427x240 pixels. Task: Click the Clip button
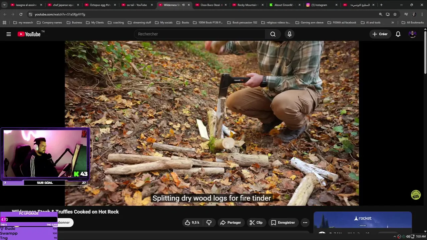coord(256,222)
